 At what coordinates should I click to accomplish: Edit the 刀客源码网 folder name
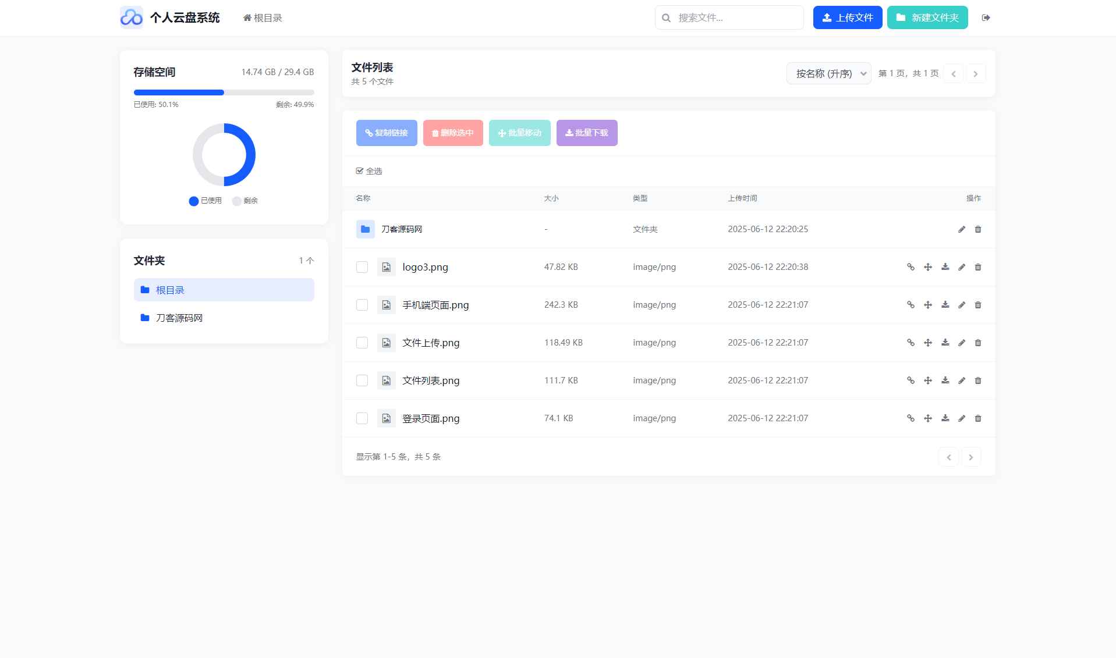961,229
